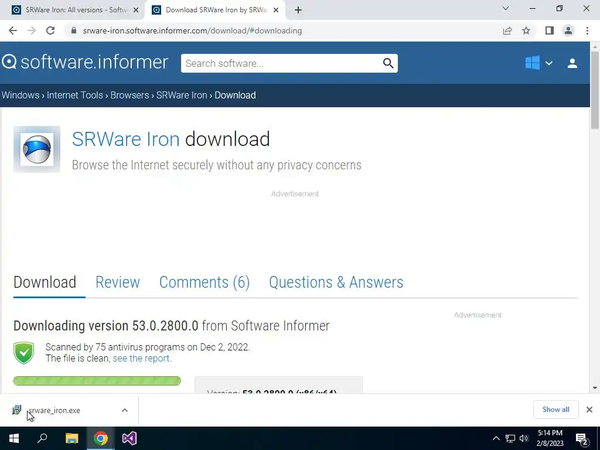Open network status tray icon
Viewport: 600px width, 450px height.
click(510, 438)
